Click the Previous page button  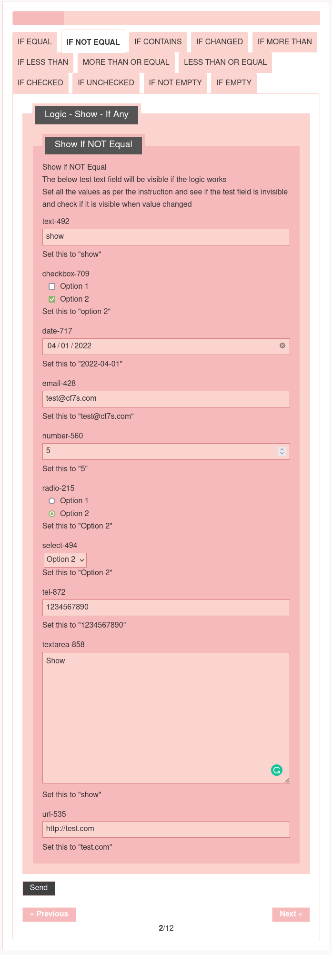pos(49,914)
